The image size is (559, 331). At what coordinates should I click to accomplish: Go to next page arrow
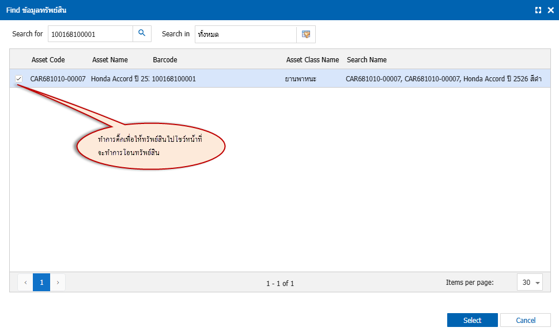tap(58, 283)
